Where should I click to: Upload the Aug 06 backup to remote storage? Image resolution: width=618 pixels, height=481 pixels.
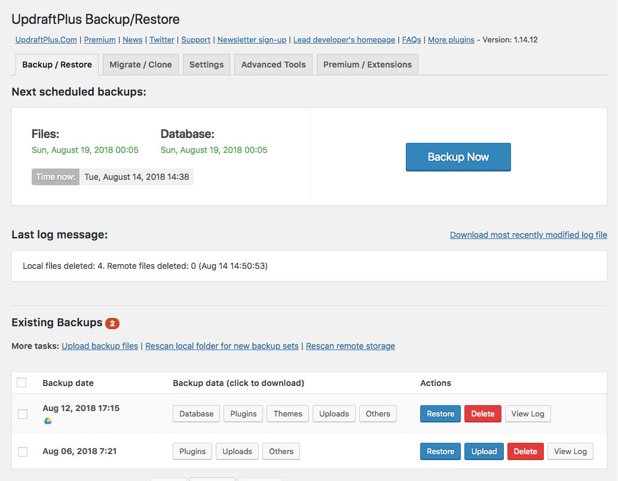484,451
